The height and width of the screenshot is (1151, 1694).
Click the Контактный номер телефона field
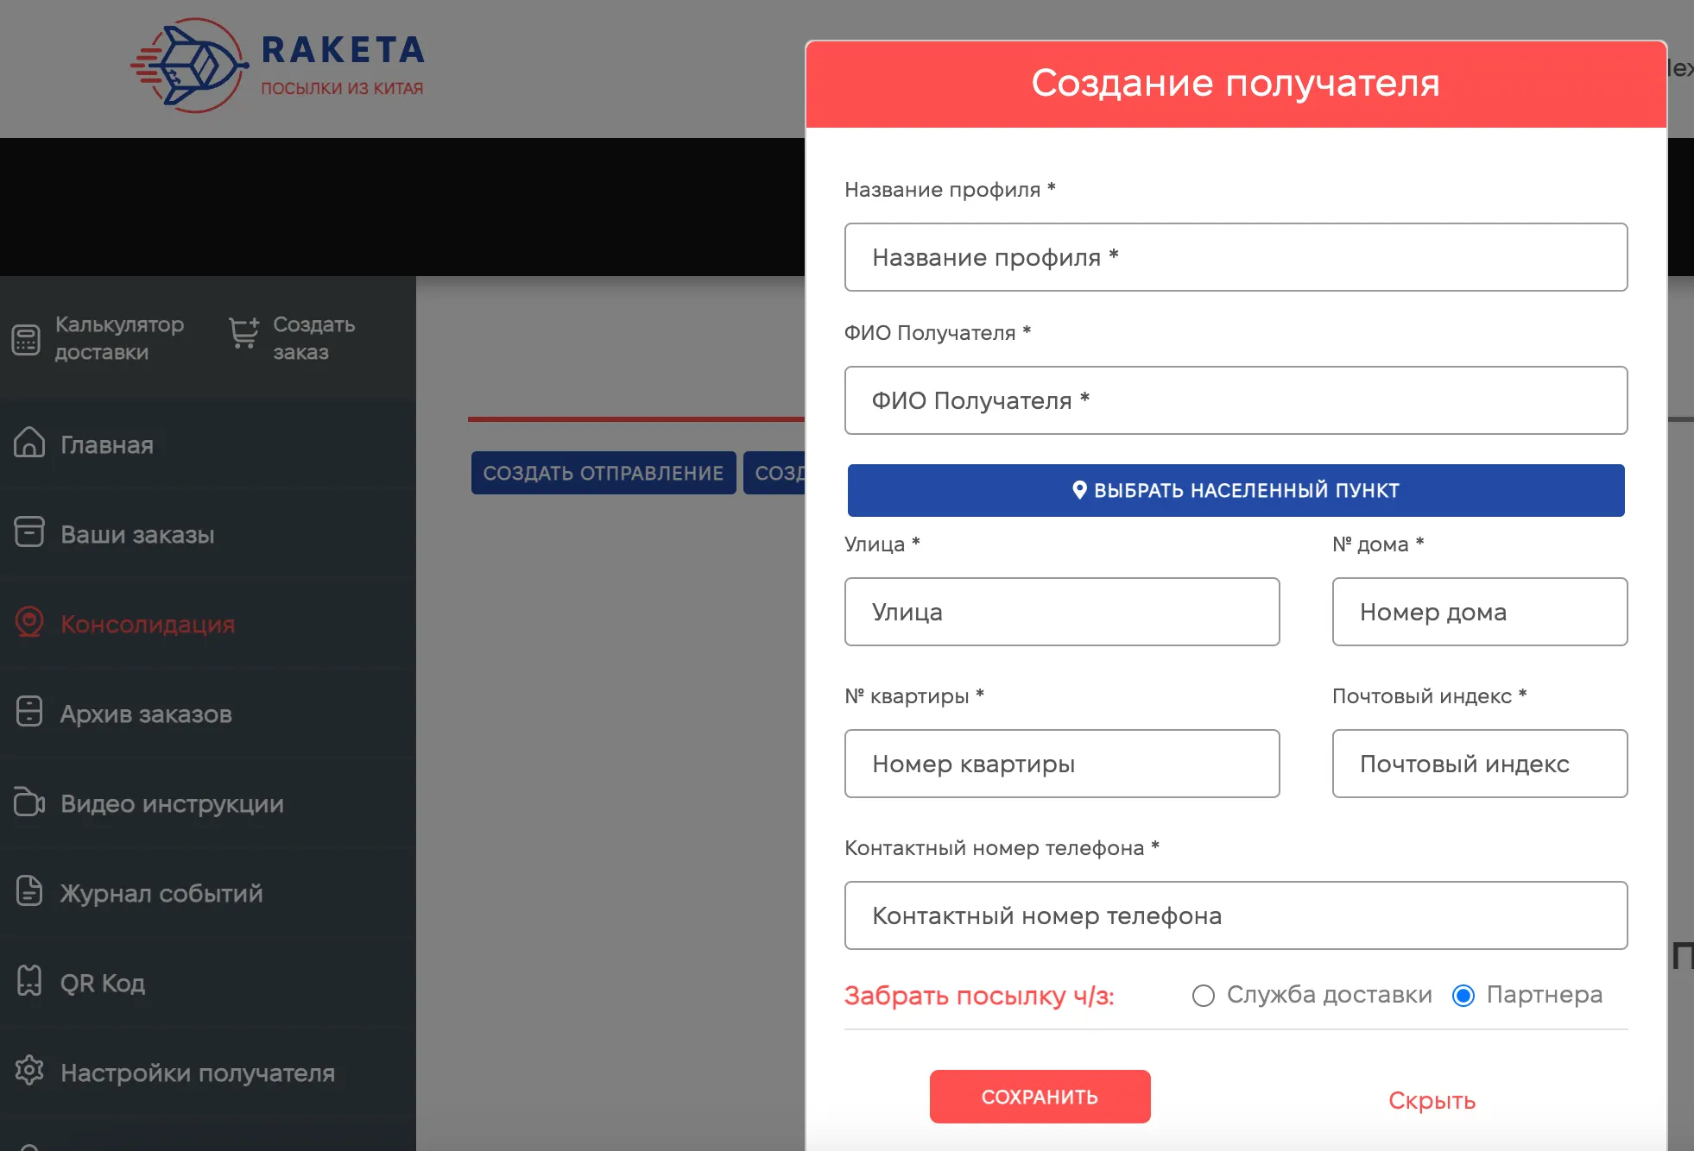pos(1236,915)
